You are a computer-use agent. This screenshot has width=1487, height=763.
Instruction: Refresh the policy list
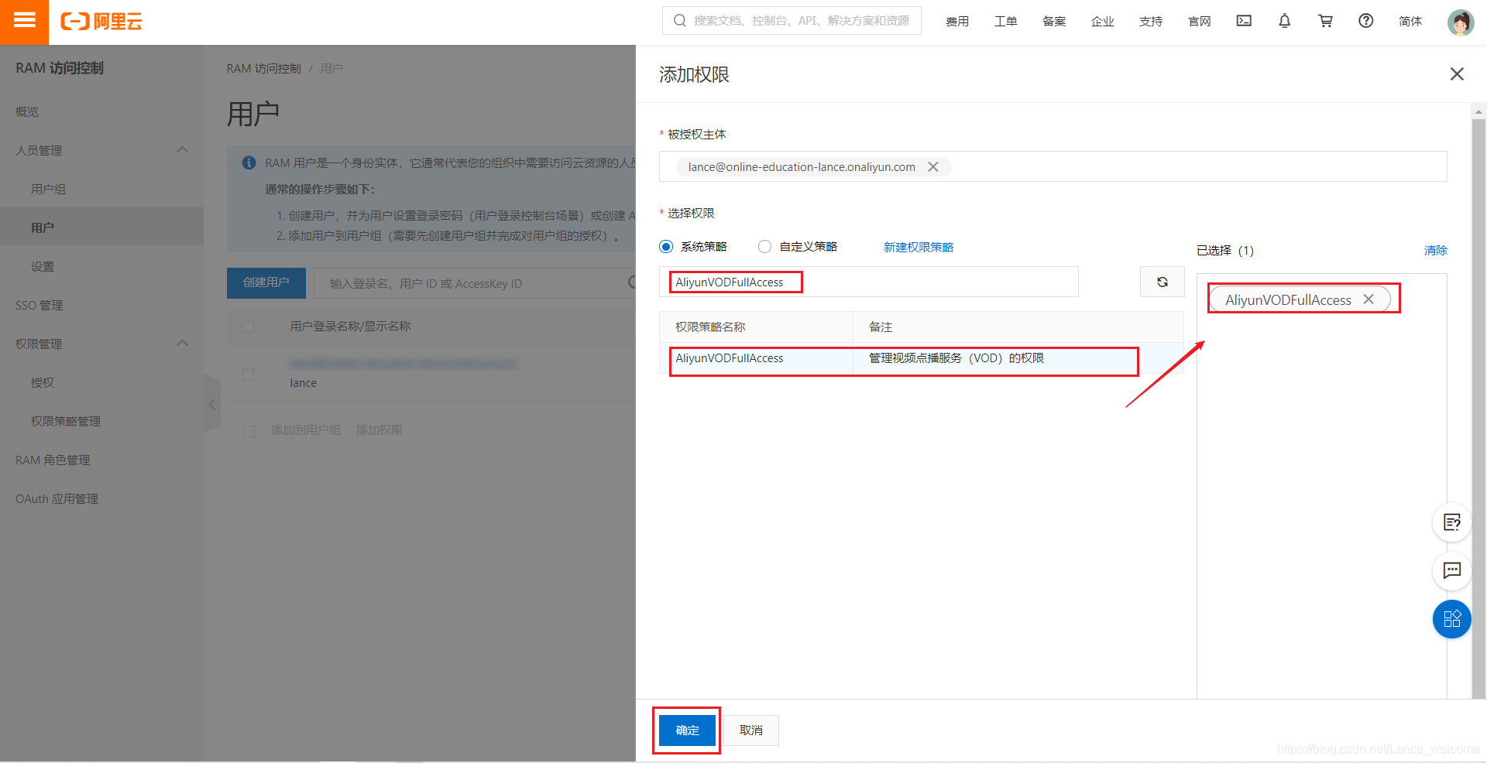pyautogui.click(x=1162, y=282)
